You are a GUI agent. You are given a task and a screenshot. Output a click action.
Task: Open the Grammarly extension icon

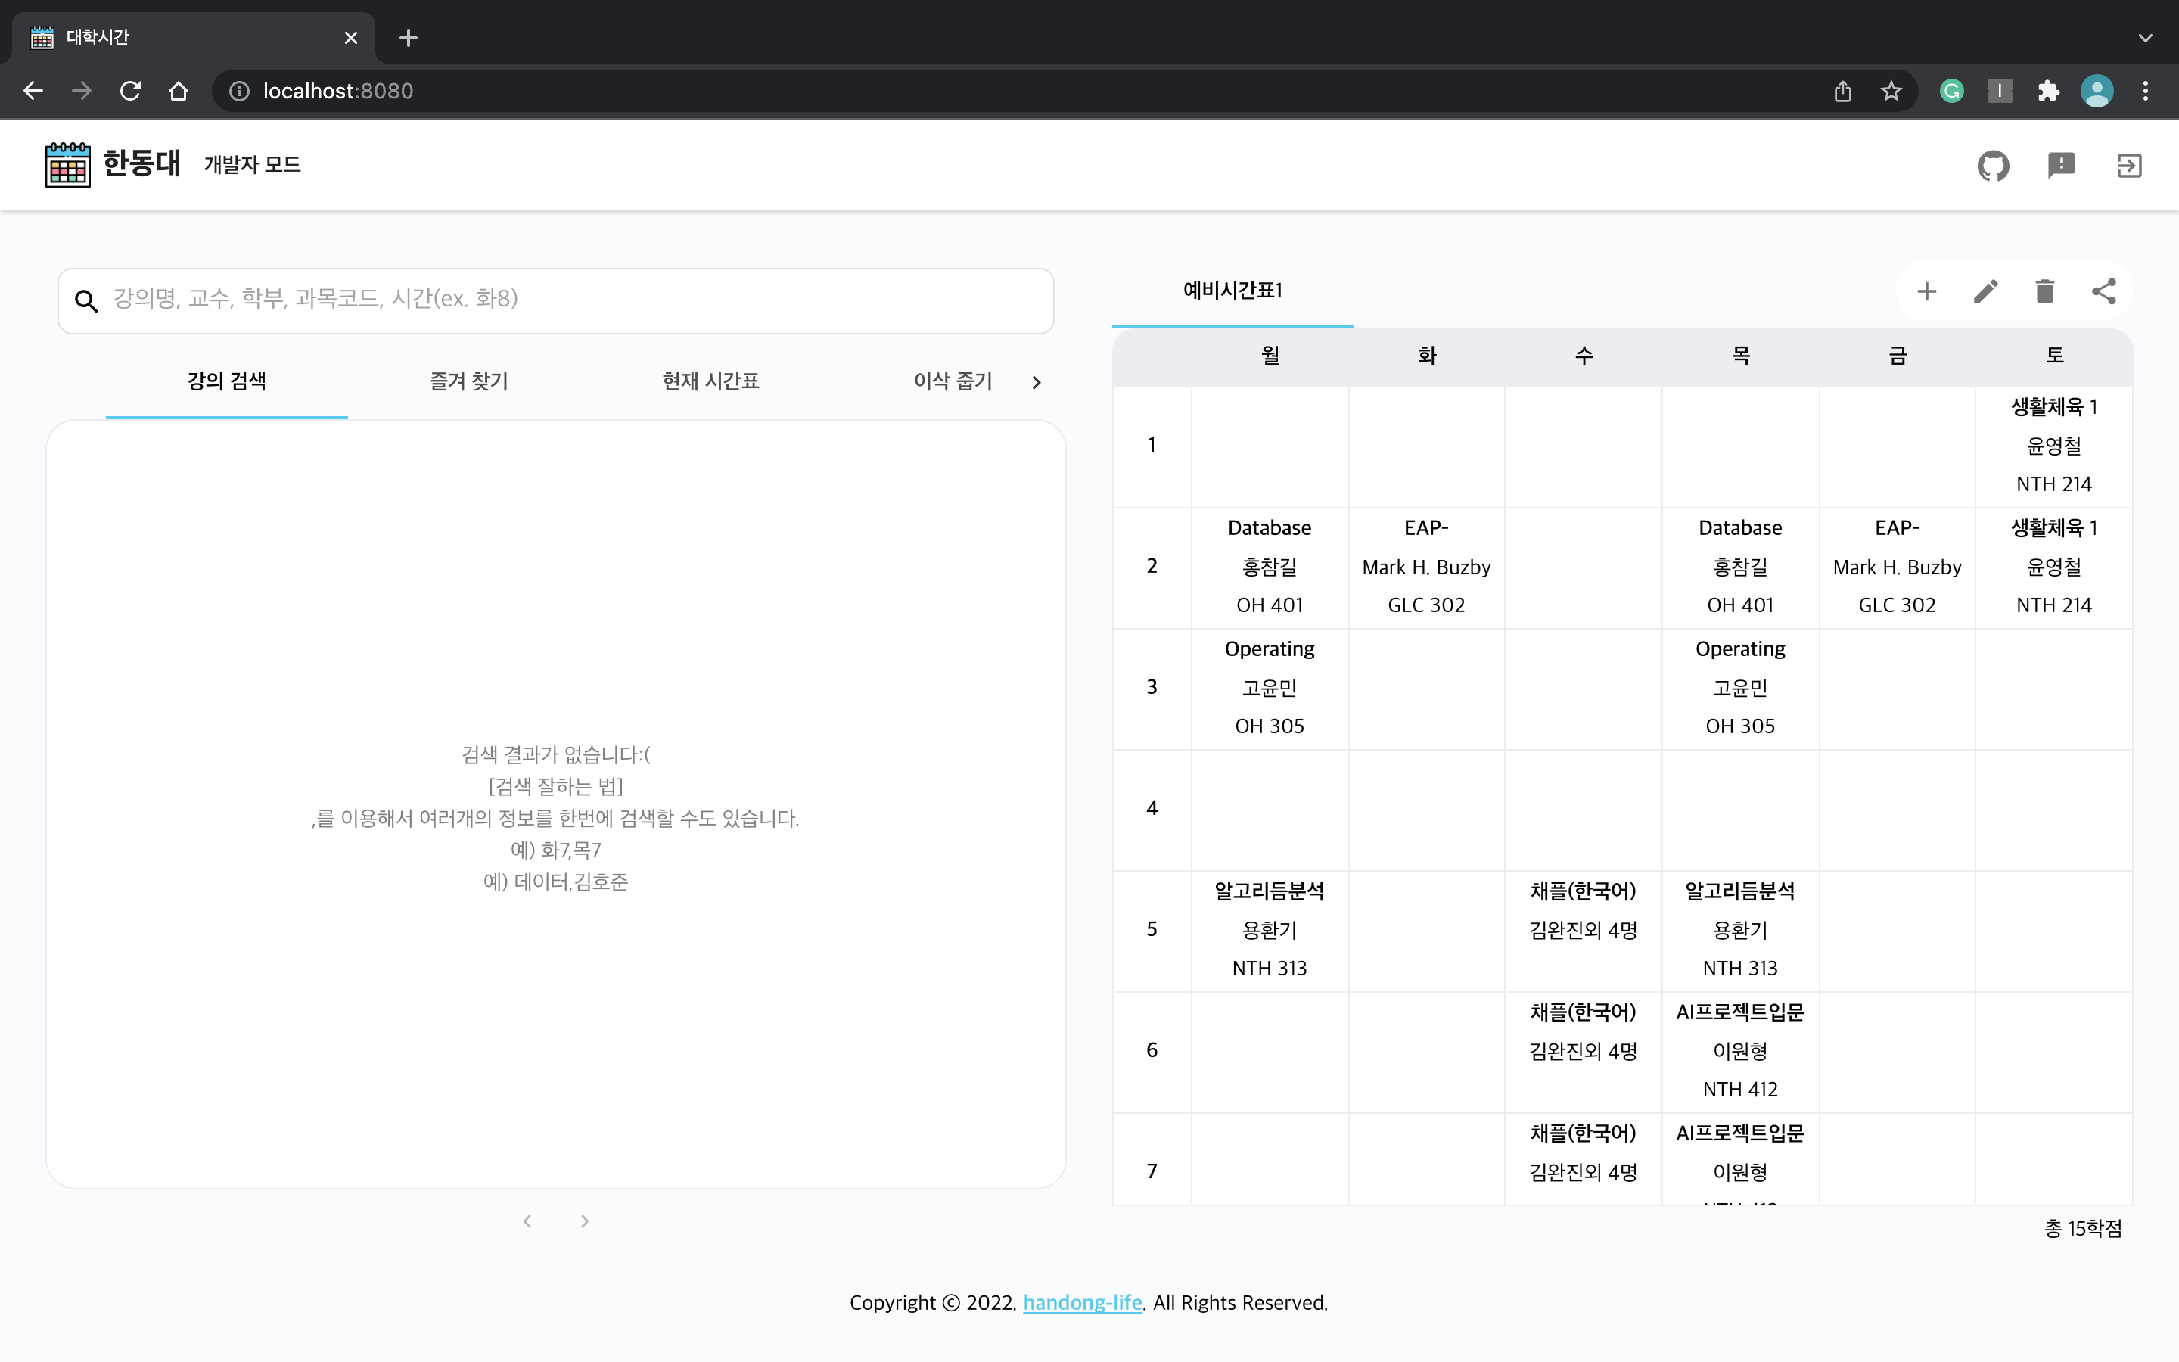point(1951,90)
